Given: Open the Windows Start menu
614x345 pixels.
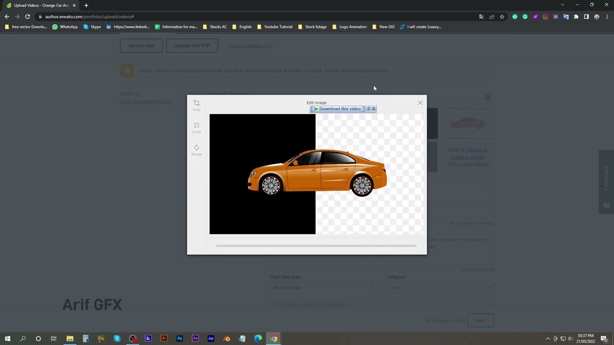Looking at the screenshot, I should (x=8, y=339).
